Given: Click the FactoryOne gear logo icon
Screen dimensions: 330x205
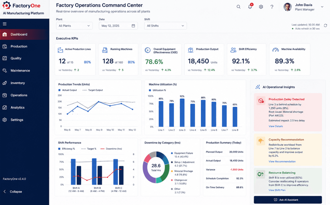Looking at the screenshot, I should pos(7,5).
